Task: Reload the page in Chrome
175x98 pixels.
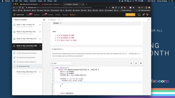Action: (x=20, y=7)
